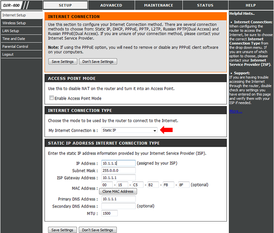Click the MAC Address field containing B2
This screenshot has width=274, height=233.
coord(153,185)
